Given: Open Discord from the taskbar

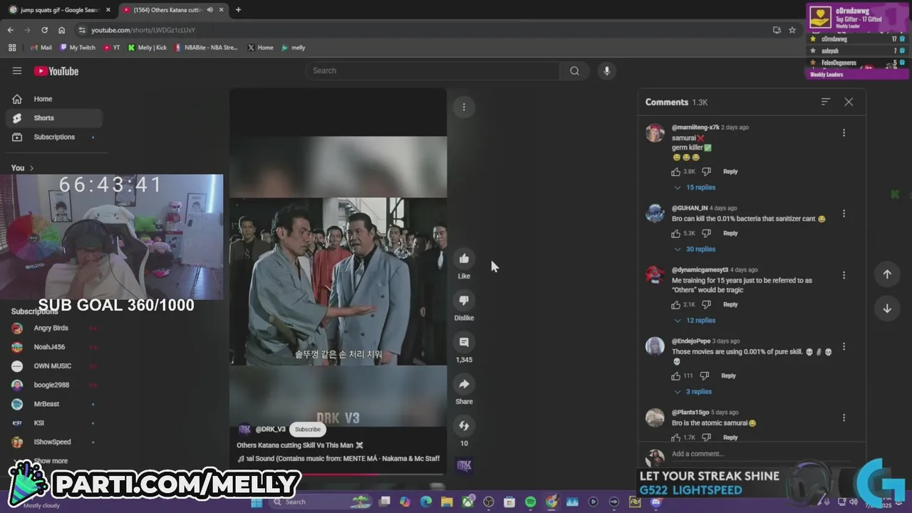Looking at the screenshot, I should pyautogui.click(x=655, y=502).
